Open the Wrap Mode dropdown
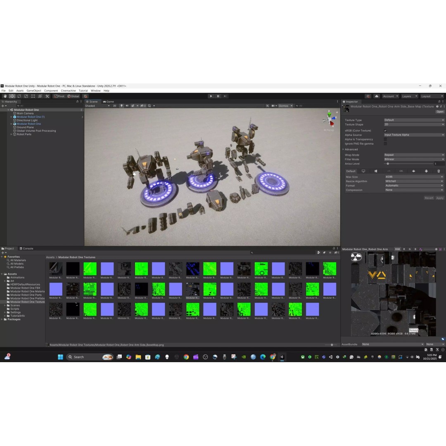 click(x=414, y=155)
